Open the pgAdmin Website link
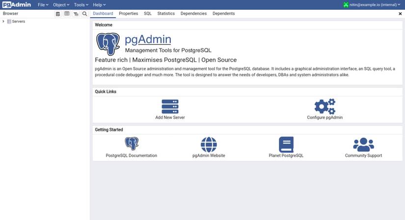The width and height of the screenshot is (405, 220). point(209,155)
